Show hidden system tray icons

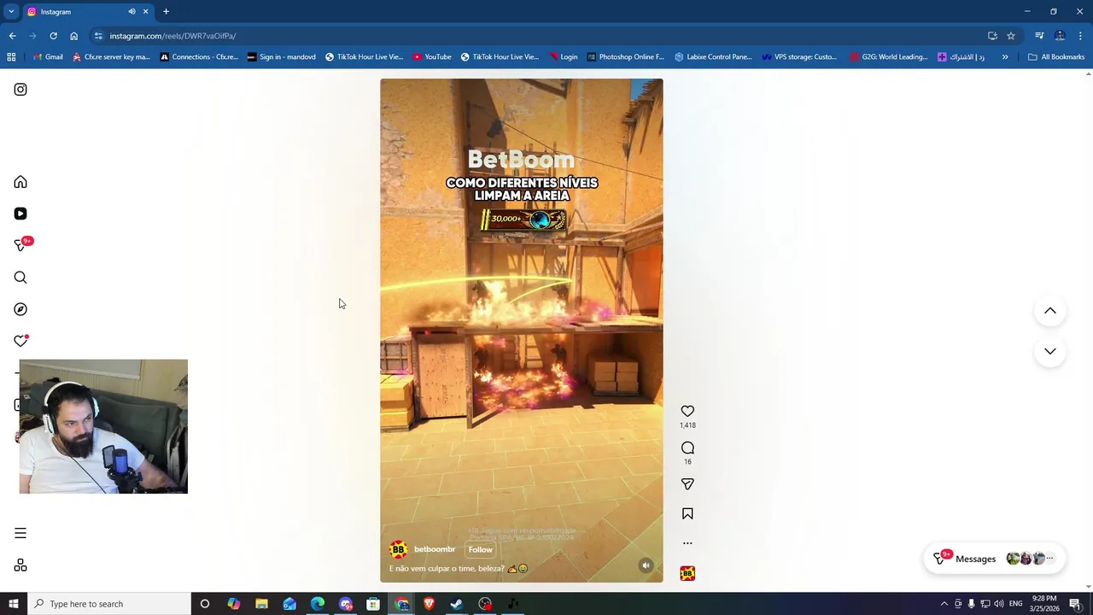click(944, 604)
